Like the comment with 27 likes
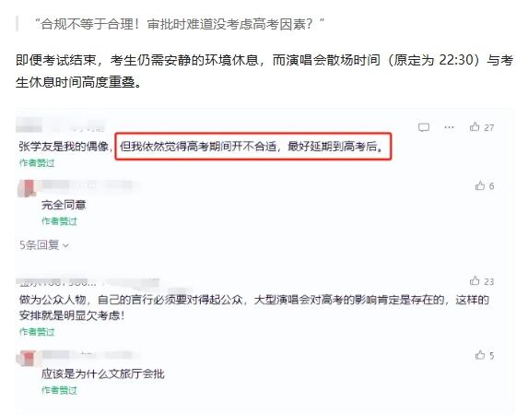 pyautogui.click(x=475, y=126)
